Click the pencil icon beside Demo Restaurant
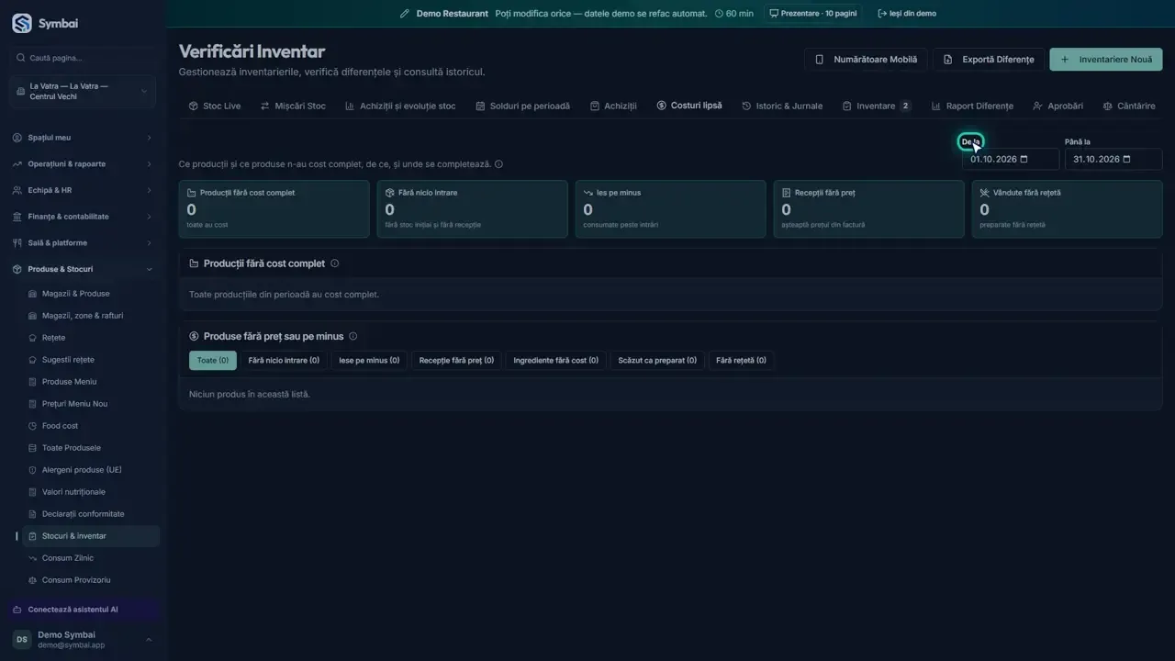 click(x=405, y=14)
